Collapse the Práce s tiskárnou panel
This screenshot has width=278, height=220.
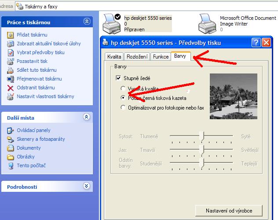pos(87,22)
